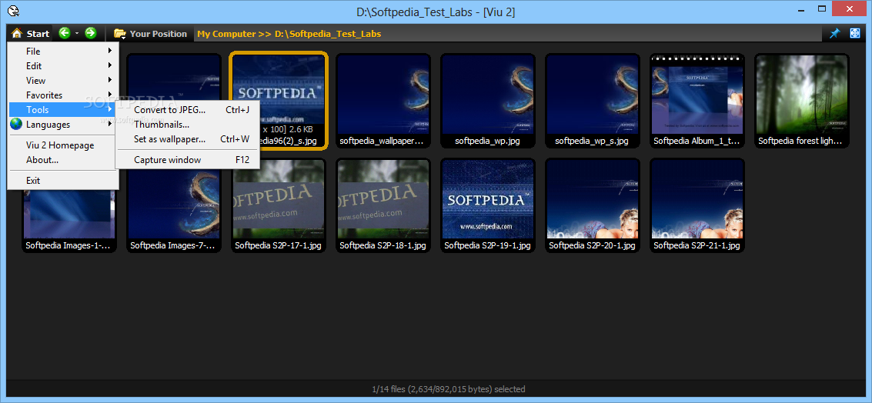The image size is (872, 403).
Task: Select the Softpedia S2P-17-1.jpg thumbnail
Action: pyautogui.click(x=278, y=205)
